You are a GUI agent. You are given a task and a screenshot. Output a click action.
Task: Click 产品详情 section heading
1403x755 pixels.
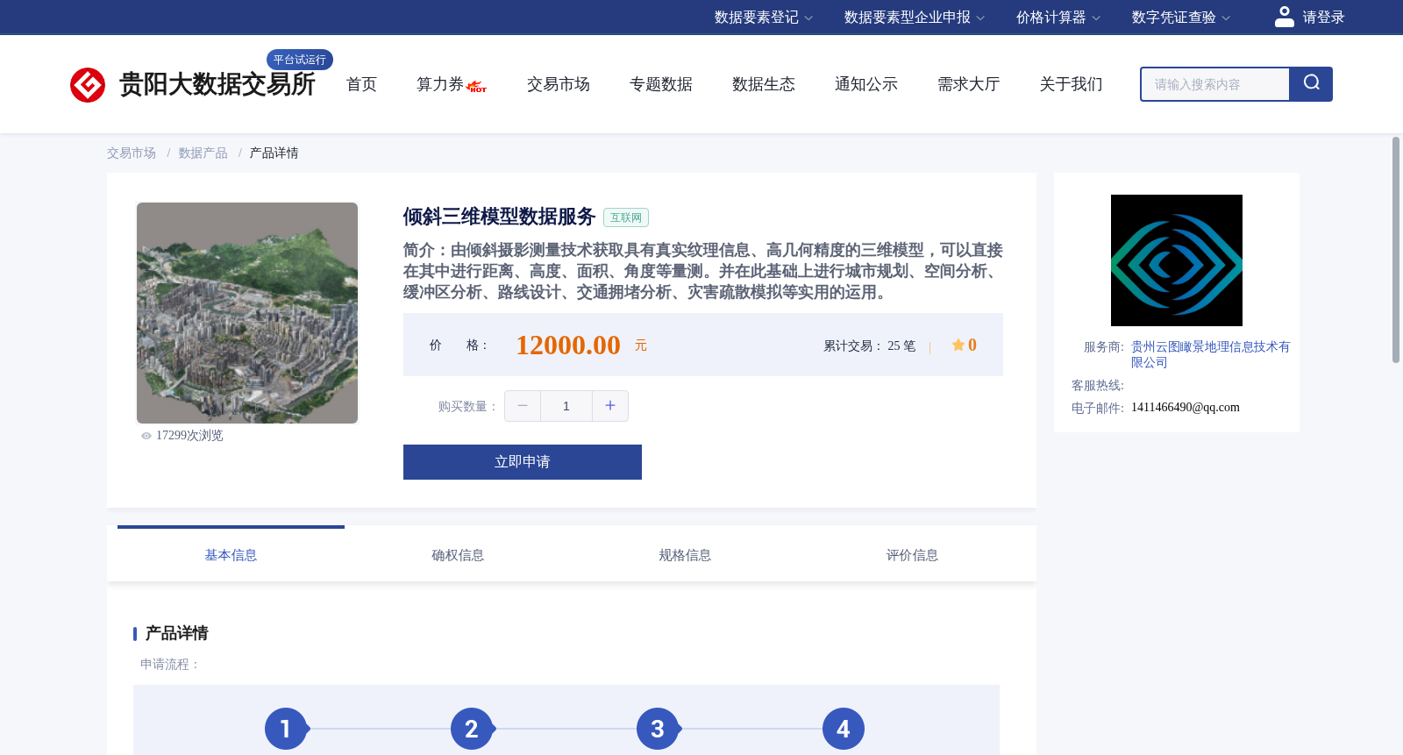tap(176, 633)
